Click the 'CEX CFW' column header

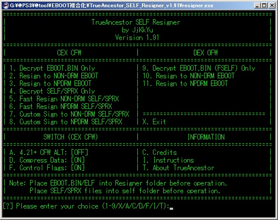click(69, 53)
